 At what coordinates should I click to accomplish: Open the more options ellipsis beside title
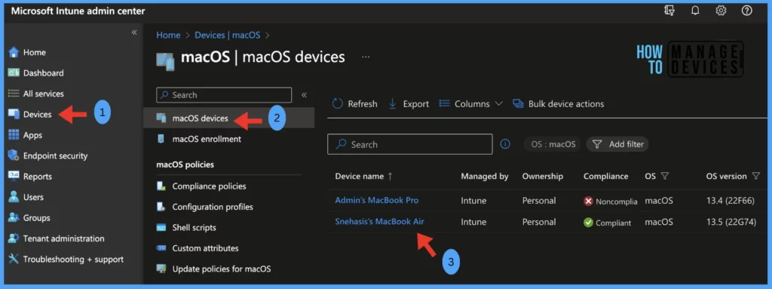tap(366, 57)
